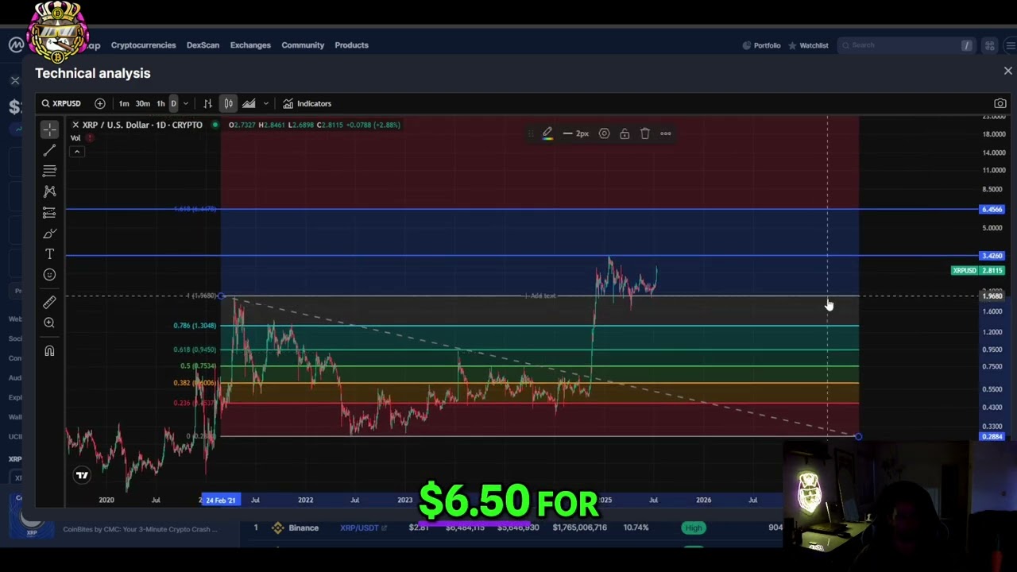Open the Indicators menu

pos(307,103)
